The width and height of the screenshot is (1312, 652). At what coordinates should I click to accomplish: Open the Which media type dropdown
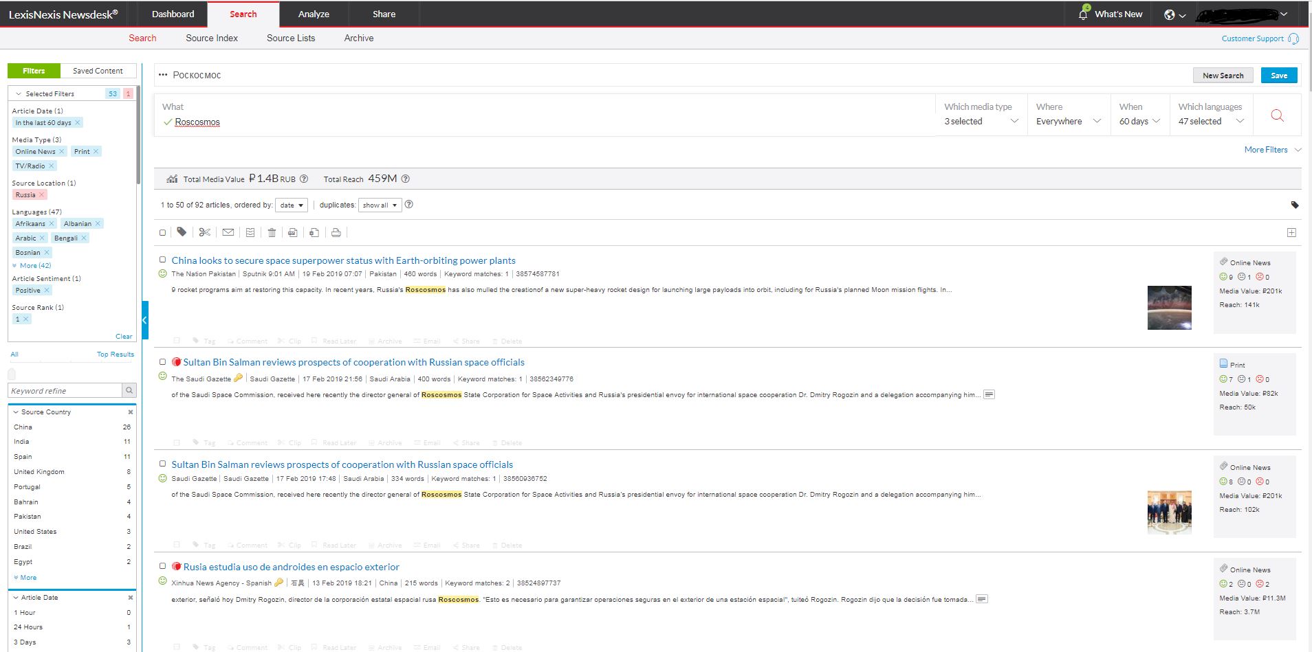(x=981, y=115)
